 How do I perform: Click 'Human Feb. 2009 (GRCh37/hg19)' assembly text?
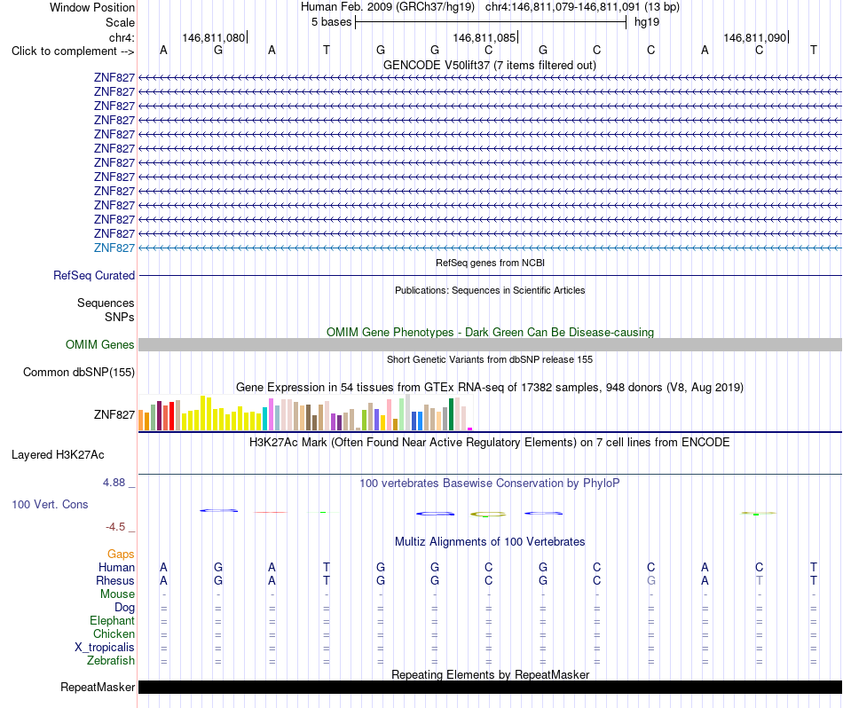point(388,7)
